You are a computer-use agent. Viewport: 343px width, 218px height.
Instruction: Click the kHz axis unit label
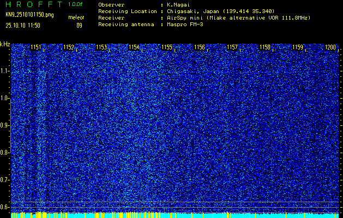(x=5, y=44)
